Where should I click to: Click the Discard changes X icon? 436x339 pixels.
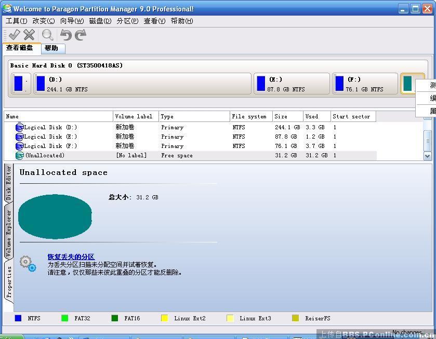click(29, 35)
